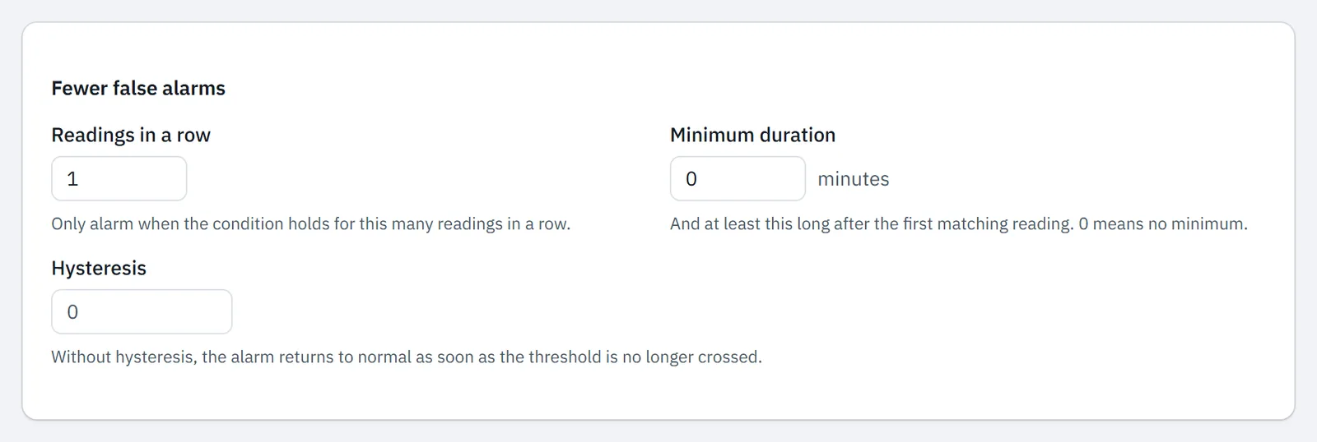
Task: Activate the text box above 'Only alarm when'
Action: [119, 178]
